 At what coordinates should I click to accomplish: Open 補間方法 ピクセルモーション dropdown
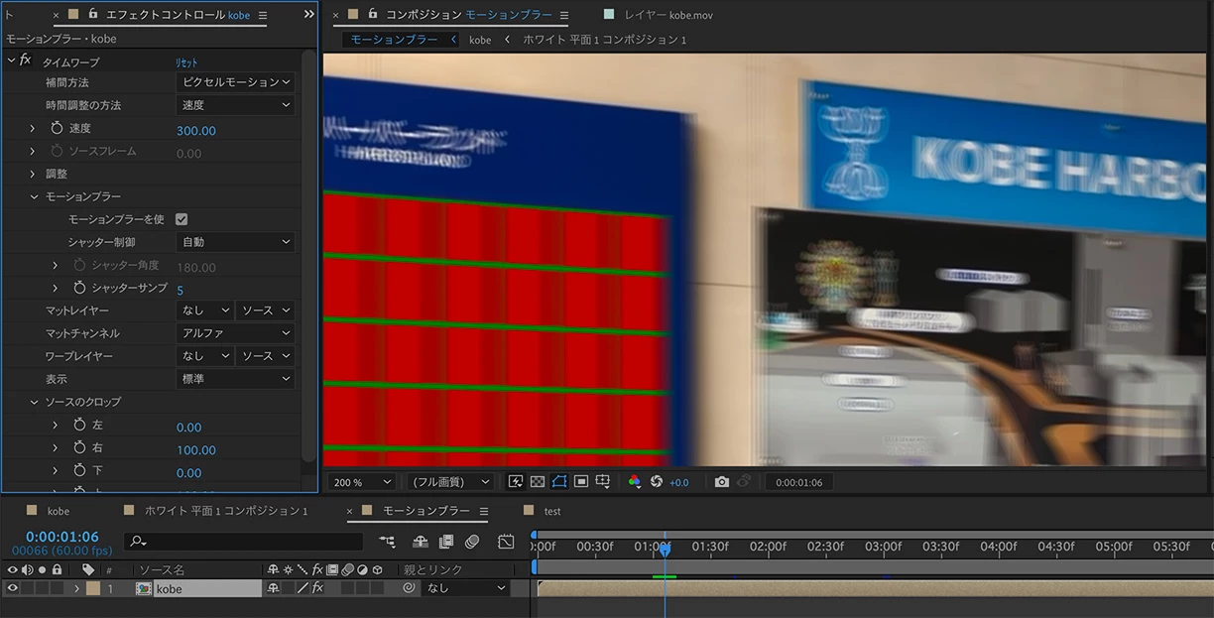(x=235, y=82)
